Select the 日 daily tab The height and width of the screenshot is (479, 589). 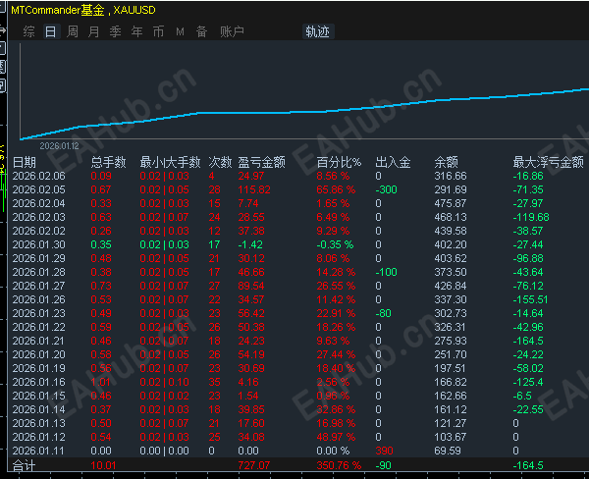pyautogui.click(x=51, y=31)
